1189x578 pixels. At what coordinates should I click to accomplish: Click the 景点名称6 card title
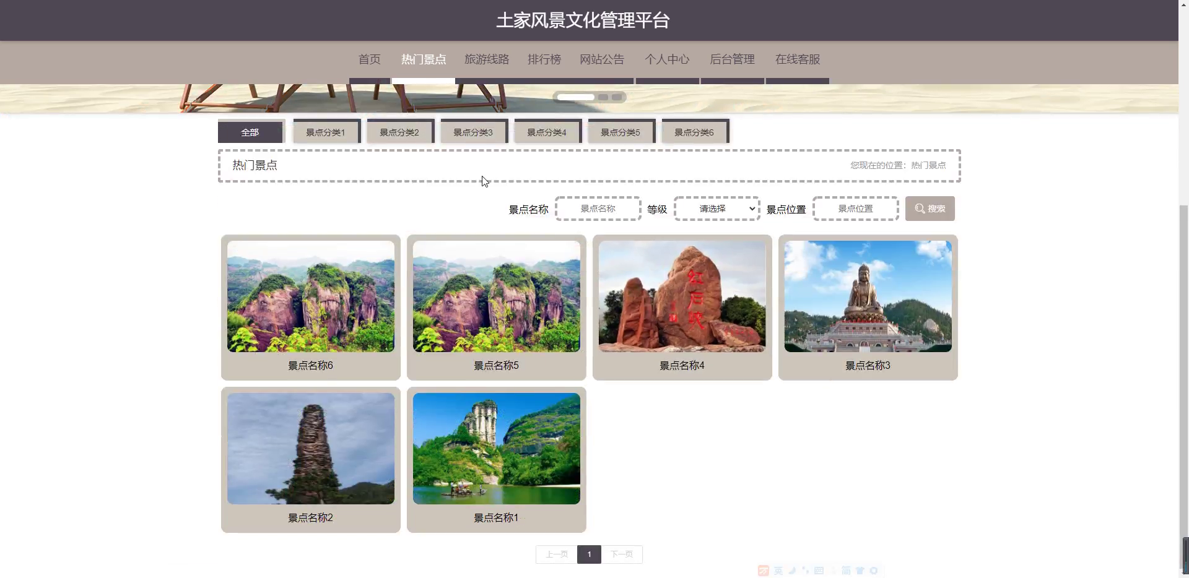coord(311,366)
